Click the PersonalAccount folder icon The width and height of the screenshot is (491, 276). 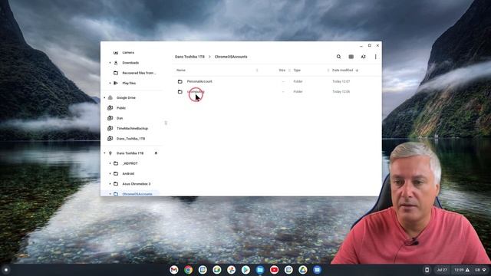coord(180,81)
